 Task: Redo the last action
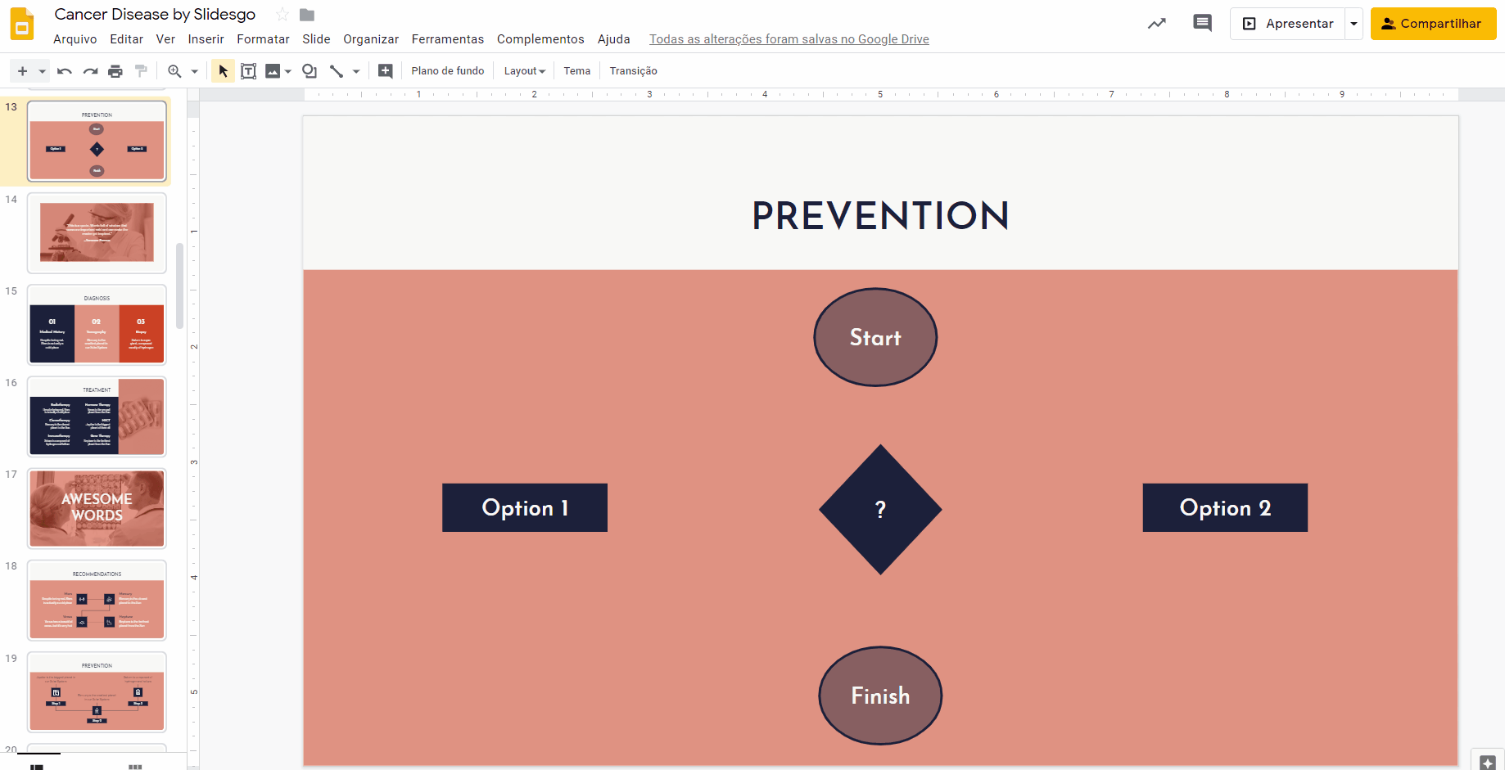90,71
